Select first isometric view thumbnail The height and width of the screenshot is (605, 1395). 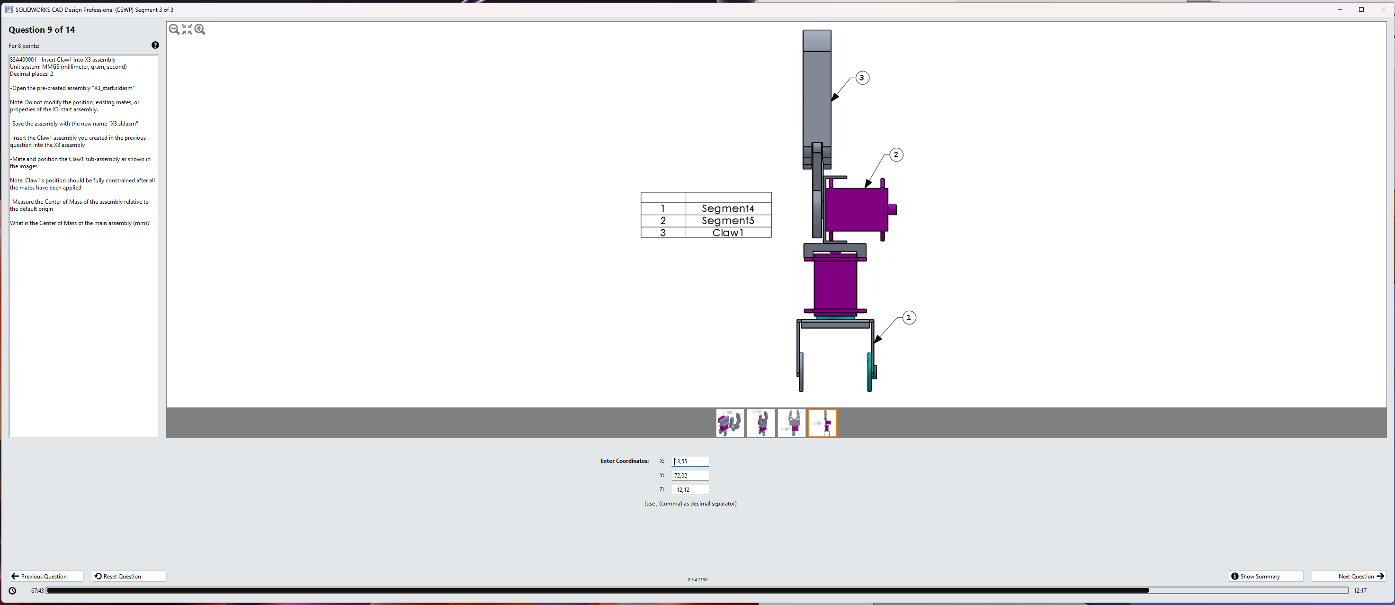point(729,423)
